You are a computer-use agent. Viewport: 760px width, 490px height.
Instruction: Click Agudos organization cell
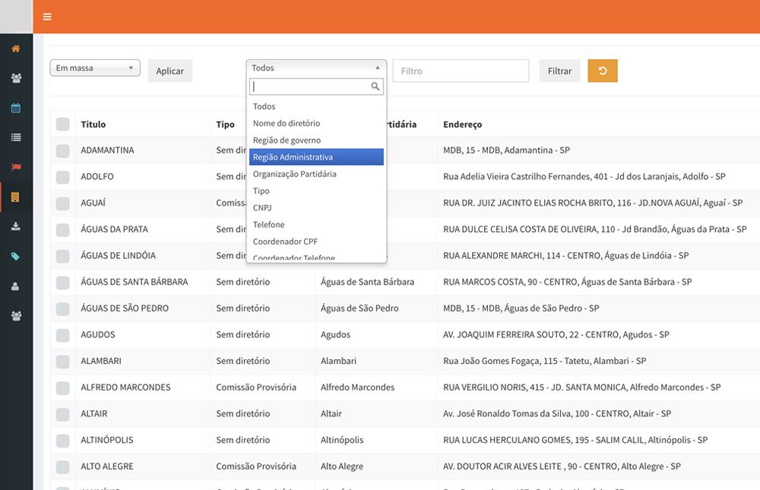pyautogui.click(x=335, y=334)
